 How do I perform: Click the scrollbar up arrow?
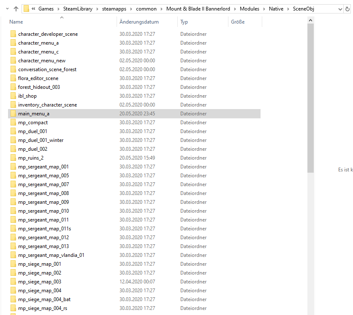pos(310,20)
